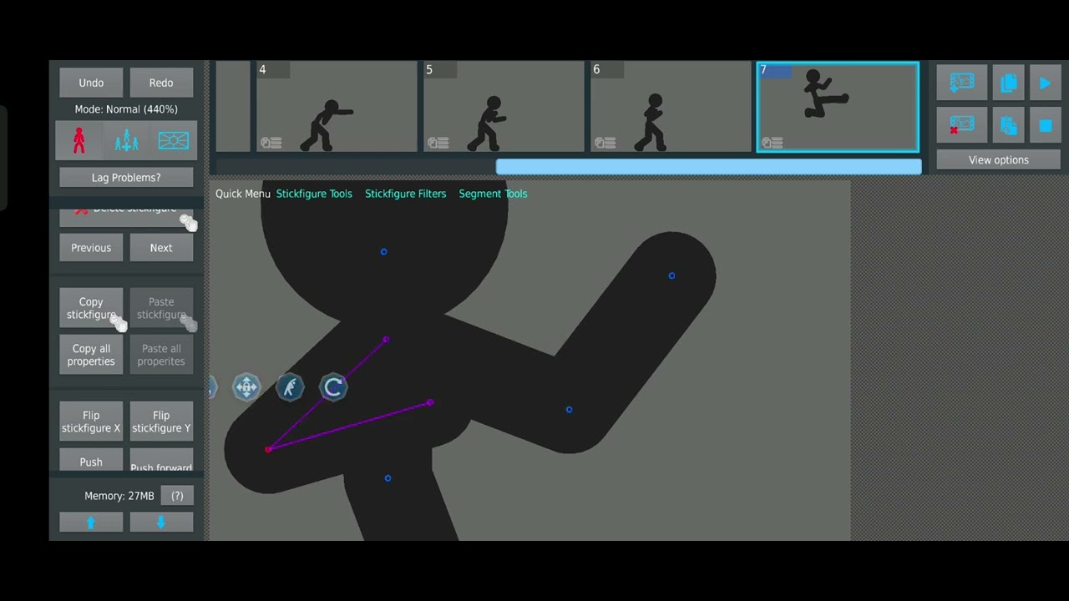1069x601 pixels.
Task: Select the highlighted frame 7 thumbnail
Action: (x=838, y=107)
